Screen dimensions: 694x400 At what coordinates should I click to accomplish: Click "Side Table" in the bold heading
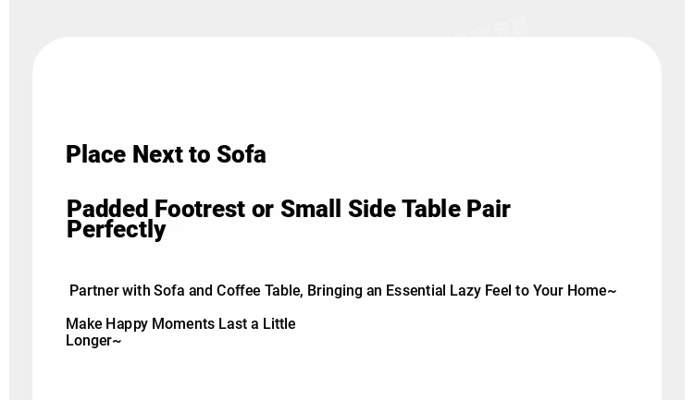404,209
